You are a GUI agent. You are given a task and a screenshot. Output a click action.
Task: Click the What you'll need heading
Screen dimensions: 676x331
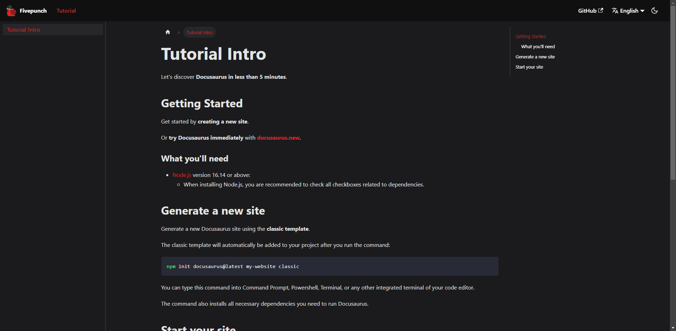195,159
